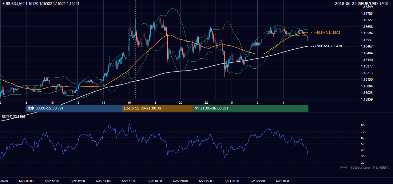Screen dimensions: 393x184
Task: Click hour tick 20 under the price chart
Action: coord(181,102)
